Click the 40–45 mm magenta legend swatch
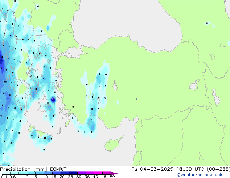 tap(98, 173)
